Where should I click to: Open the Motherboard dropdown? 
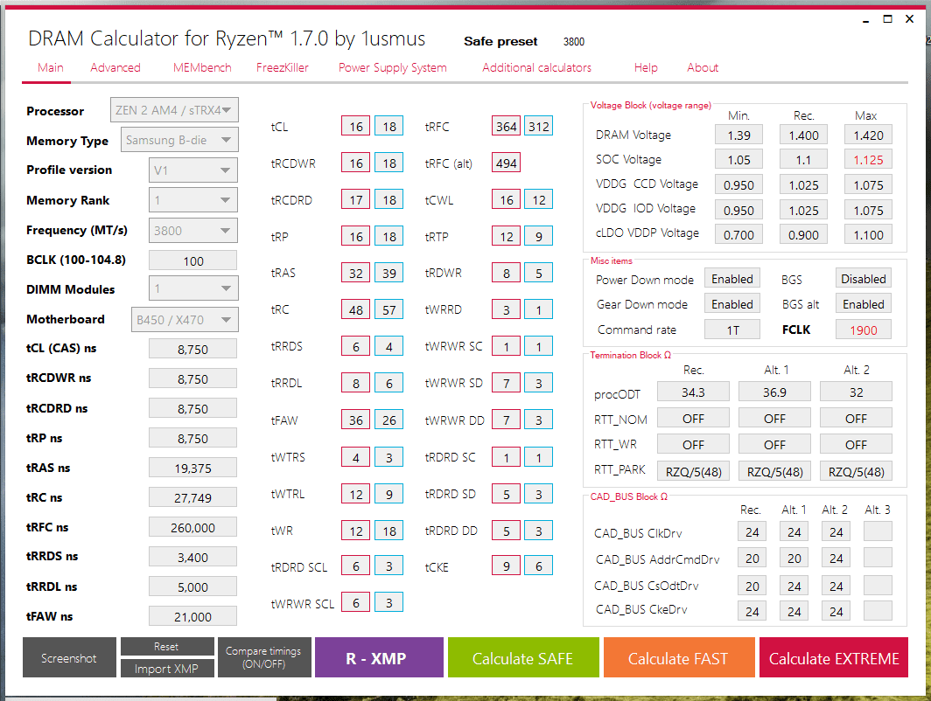tap(185, 320)
